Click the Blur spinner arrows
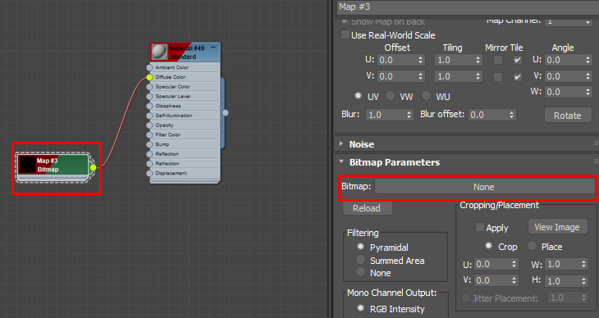The width and height of the screenshot is (599, 318). [409, 115]
